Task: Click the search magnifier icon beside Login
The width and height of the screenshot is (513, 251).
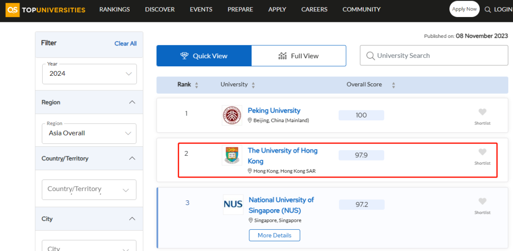Action: tap(487, 9)
